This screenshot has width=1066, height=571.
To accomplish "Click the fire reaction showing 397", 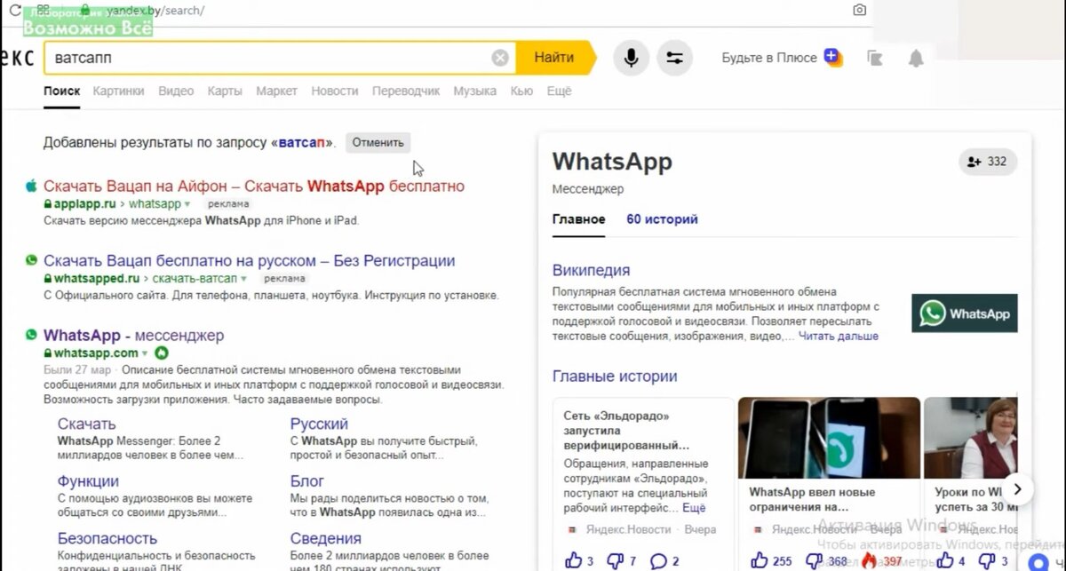I will tap(870, 560).
